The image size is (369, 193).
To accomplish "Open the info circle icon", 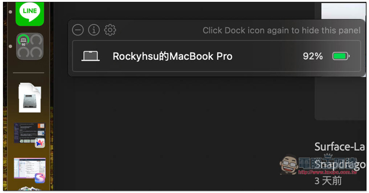I will pyautogui.click(x=94, y=30).
